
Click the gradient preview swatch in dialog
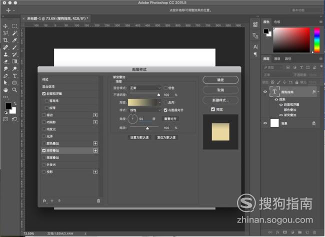click(x=143, y=102)
